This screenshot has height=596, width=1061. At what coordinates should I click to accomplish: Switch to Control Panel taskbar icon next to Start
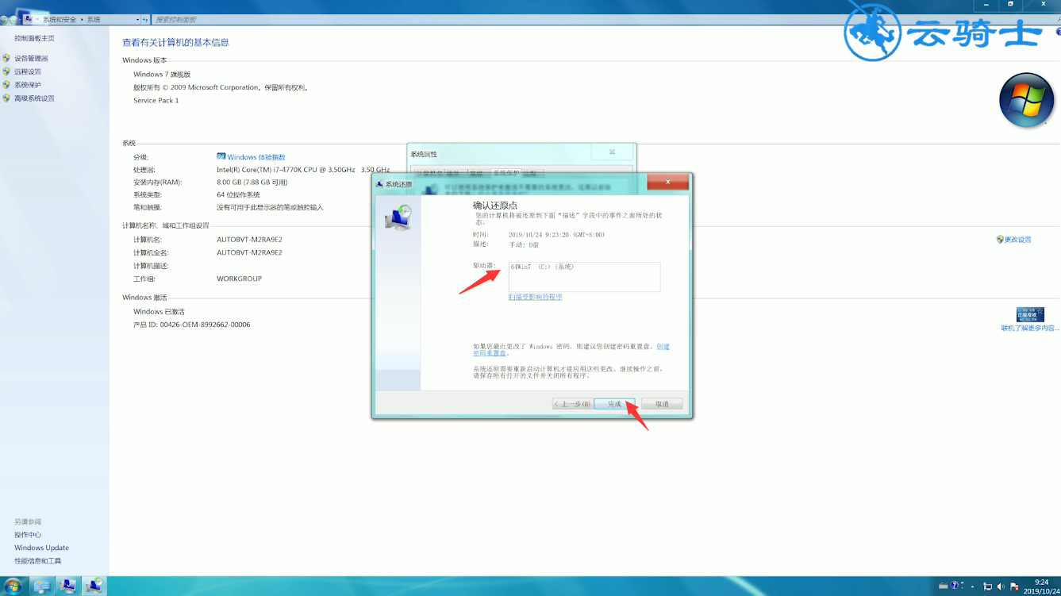point(41,586)
